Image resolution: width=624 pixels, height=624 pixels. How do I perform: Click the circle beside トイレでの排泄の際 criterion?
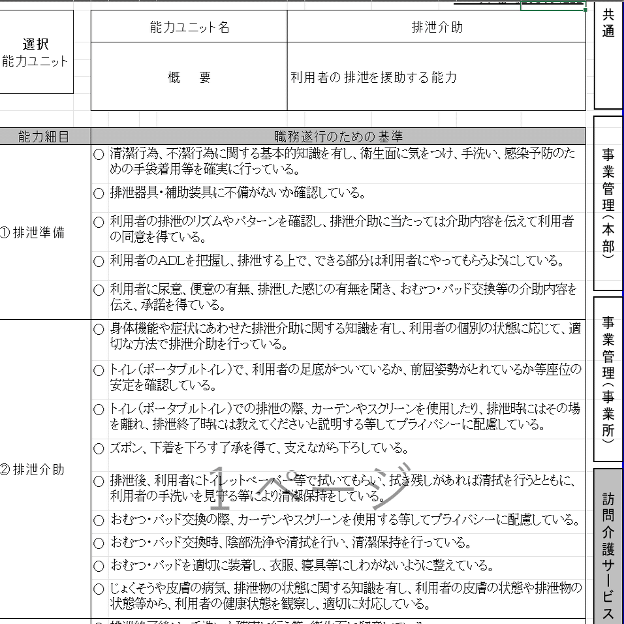99,409
